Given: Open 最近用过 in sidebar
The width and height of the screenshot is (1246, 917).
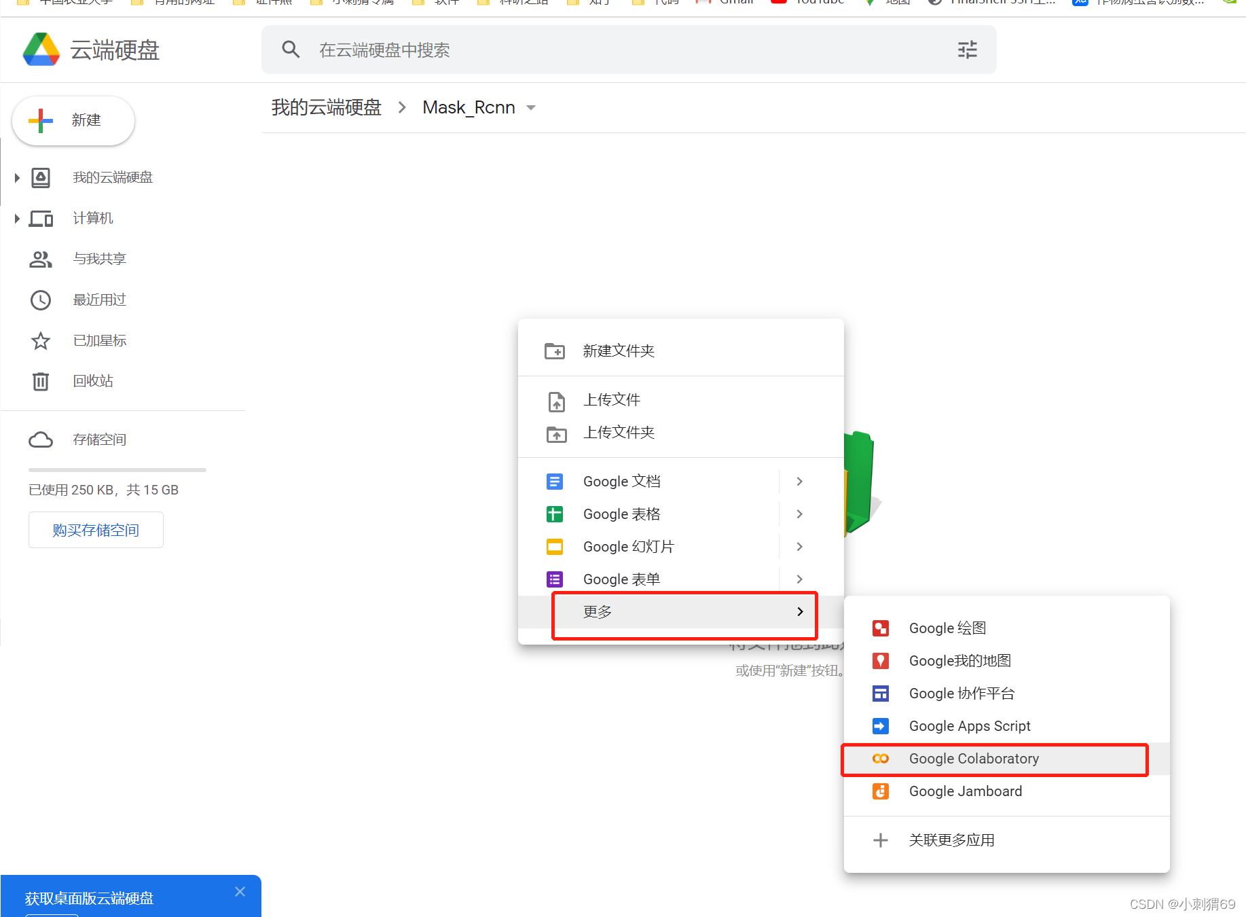Looking at the screenshot, I should point(100,300).
